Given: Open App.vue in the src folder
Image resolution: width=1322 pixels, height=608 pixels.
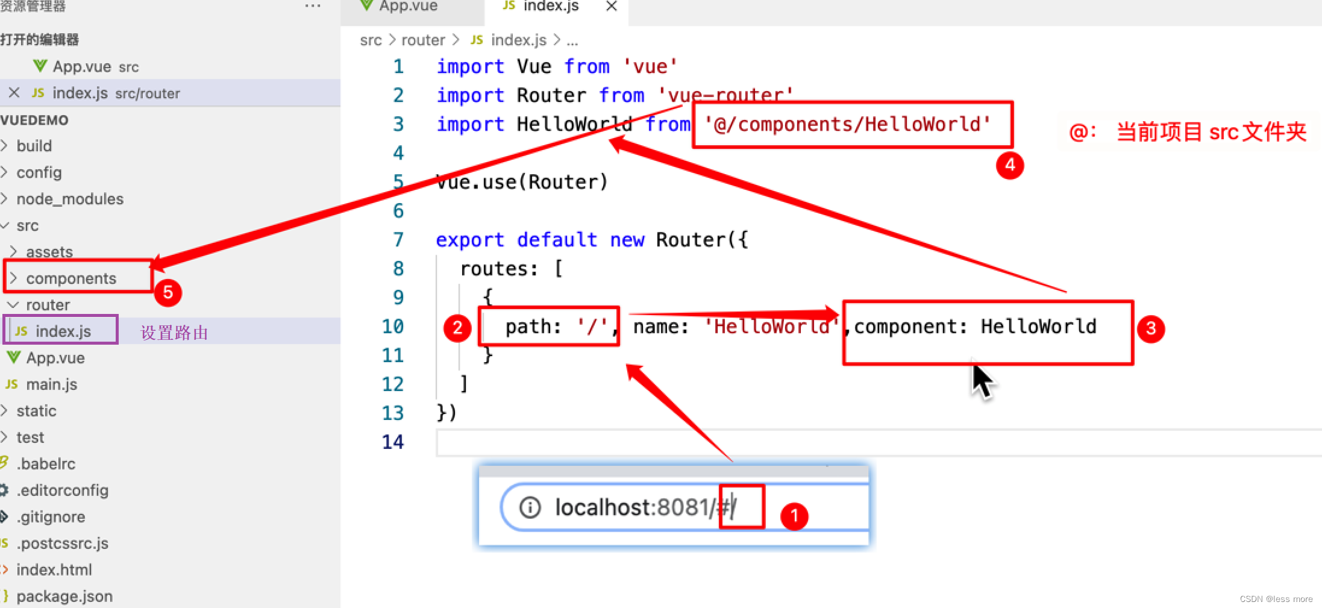Looking at the screenshot, I should [x=55, y=358].
